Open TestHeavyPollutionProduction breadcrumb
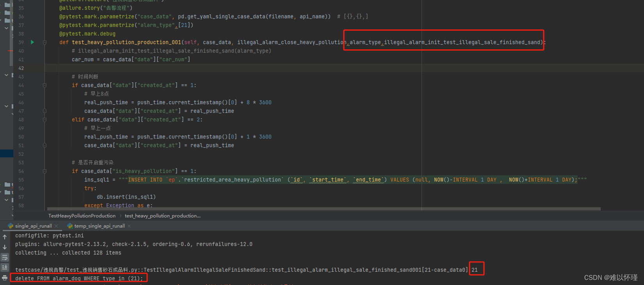Image resolution: width=644 pixels, height=285 pixels. click(x=82, y=216)
